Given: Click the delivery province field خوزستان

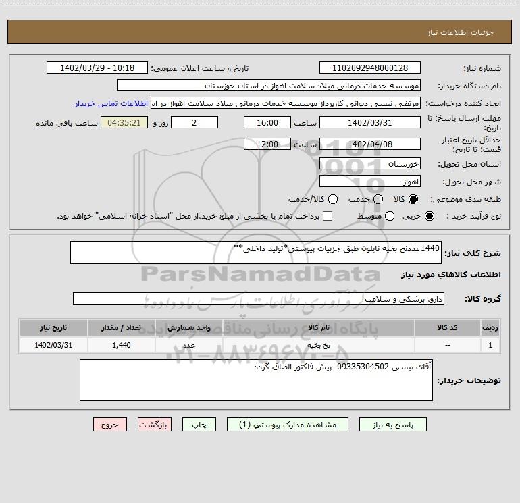Looking at the screenshot, I should point(370,163).
